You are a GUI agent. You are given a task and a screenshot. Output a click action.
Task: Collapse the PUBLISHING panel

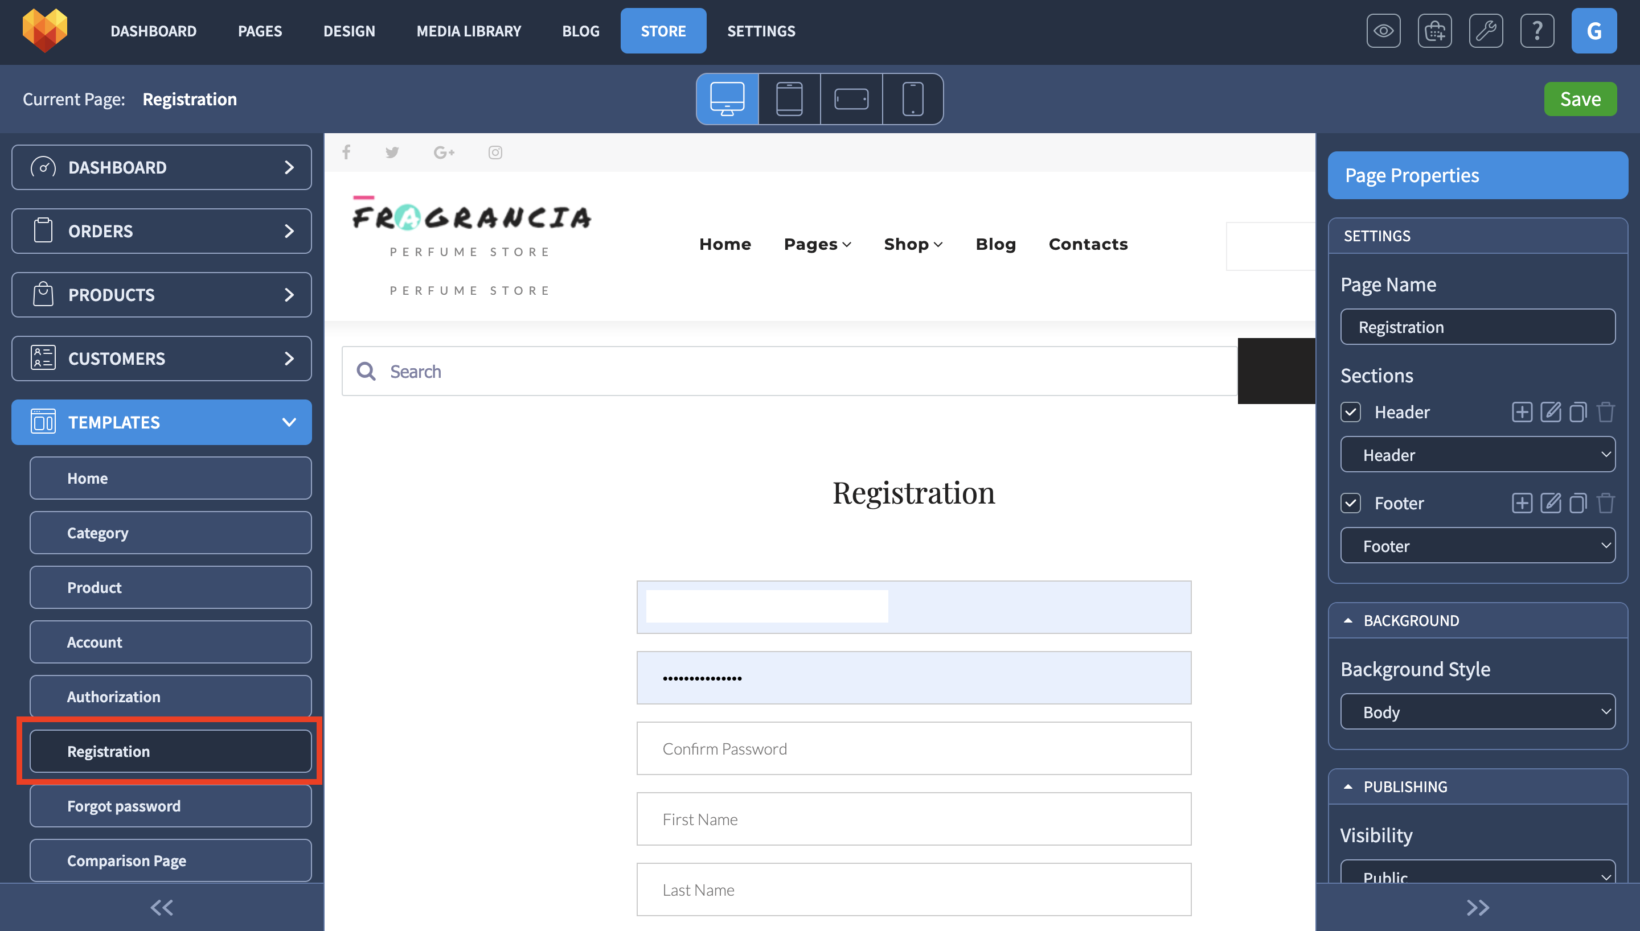pos(1348,786)
